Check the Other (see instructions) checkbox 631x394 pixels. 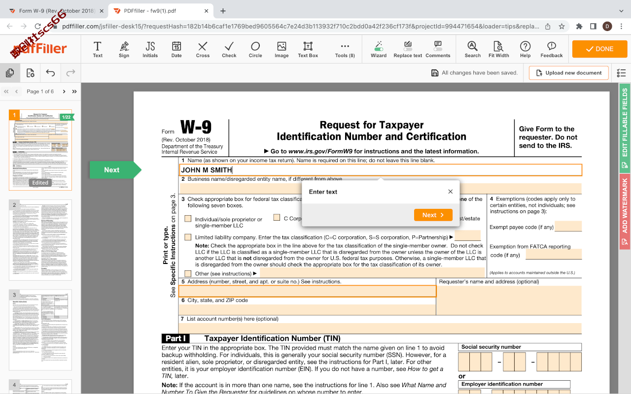point(188,273)
